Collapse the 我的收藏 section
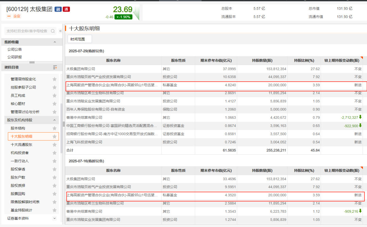Viewport: 367px width, 227px height. 55,42
